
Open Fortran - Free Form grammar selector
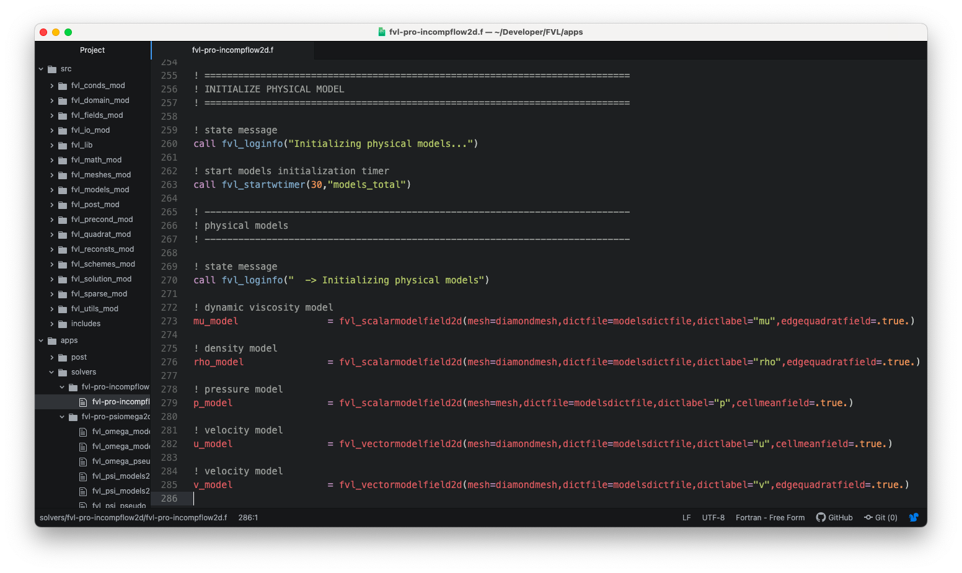[770, 517]
